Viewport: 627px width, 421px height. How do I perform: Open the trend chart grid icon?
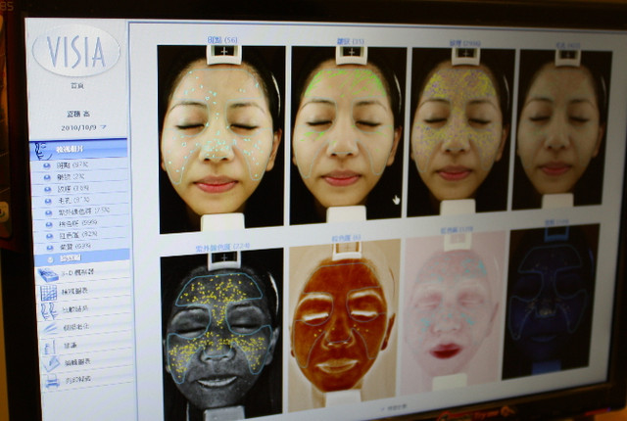click(49, 293)
